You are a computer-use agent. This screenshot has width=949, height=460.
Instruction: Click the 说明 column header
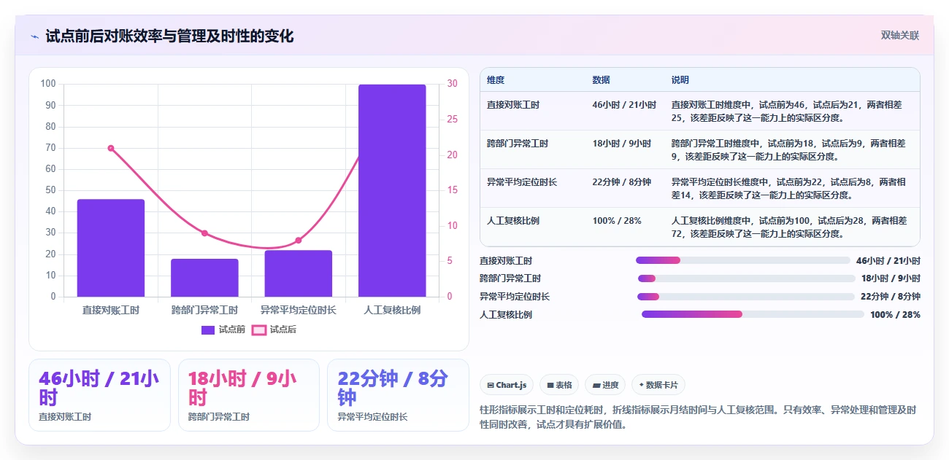[680, 80]
